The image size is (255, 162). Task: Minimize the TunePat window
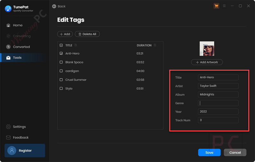pyautogui.click(x=232, y=6)
